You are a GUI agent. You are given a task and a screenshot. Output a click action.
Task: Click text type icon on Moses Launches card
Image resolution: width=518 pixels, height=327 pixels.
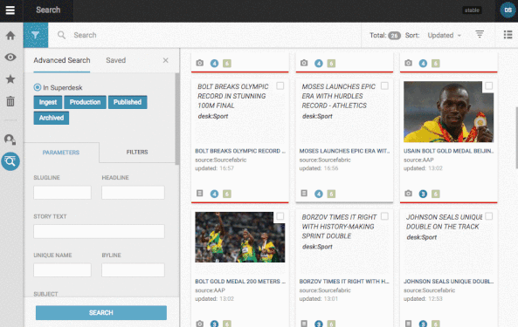click(304, 194)
